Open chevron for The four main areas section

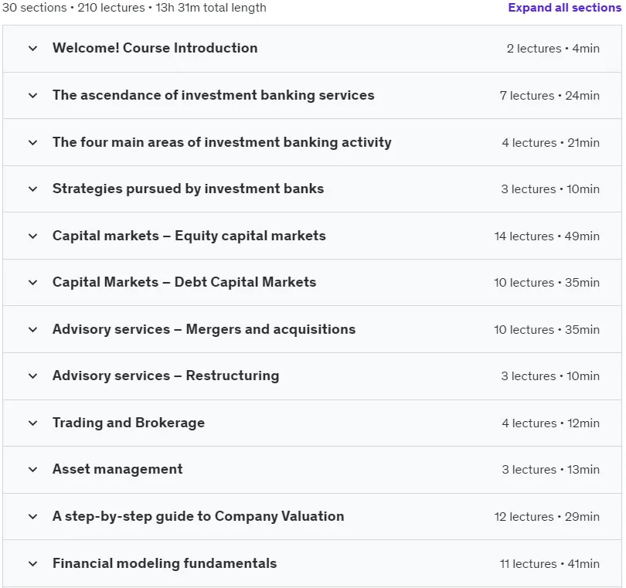33,142
